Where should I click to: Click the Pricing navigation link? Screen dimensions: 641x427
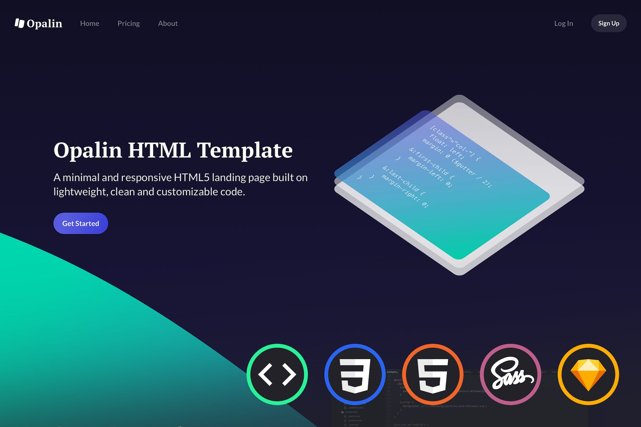129,23
